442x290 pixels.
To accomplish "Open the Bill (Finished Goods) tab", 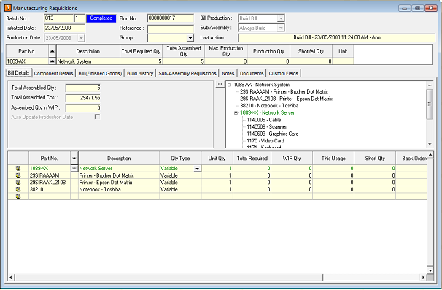I will (100, 74).
